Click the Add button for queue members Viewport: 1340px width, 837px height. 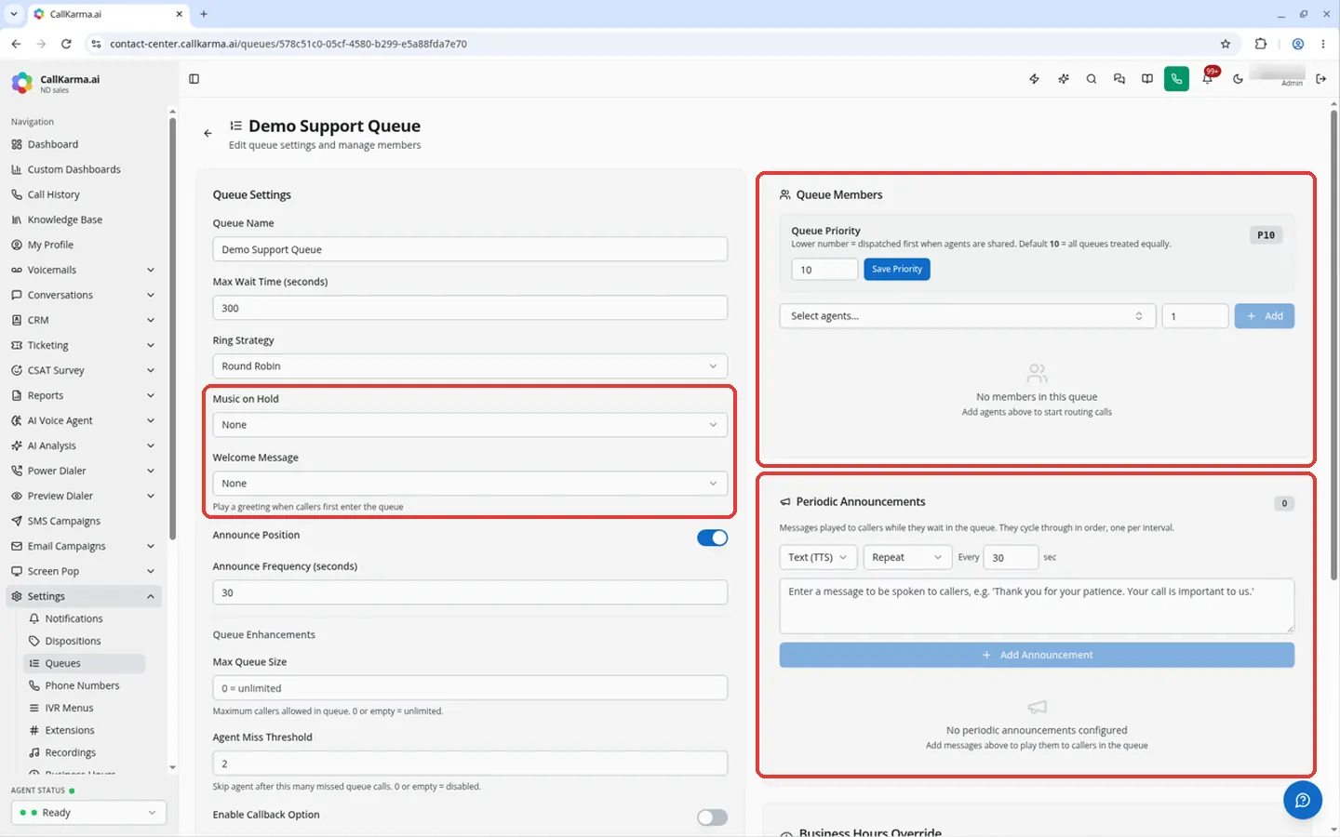[x=1265, y=316]
